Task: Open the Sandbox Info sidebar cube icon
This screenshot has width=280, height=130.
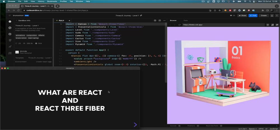Action: (x=10, y=21)
